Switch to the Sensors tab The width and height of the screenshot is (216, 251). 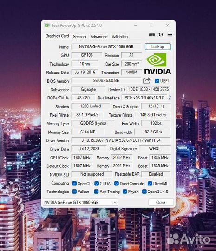click(x=80, y=37)
